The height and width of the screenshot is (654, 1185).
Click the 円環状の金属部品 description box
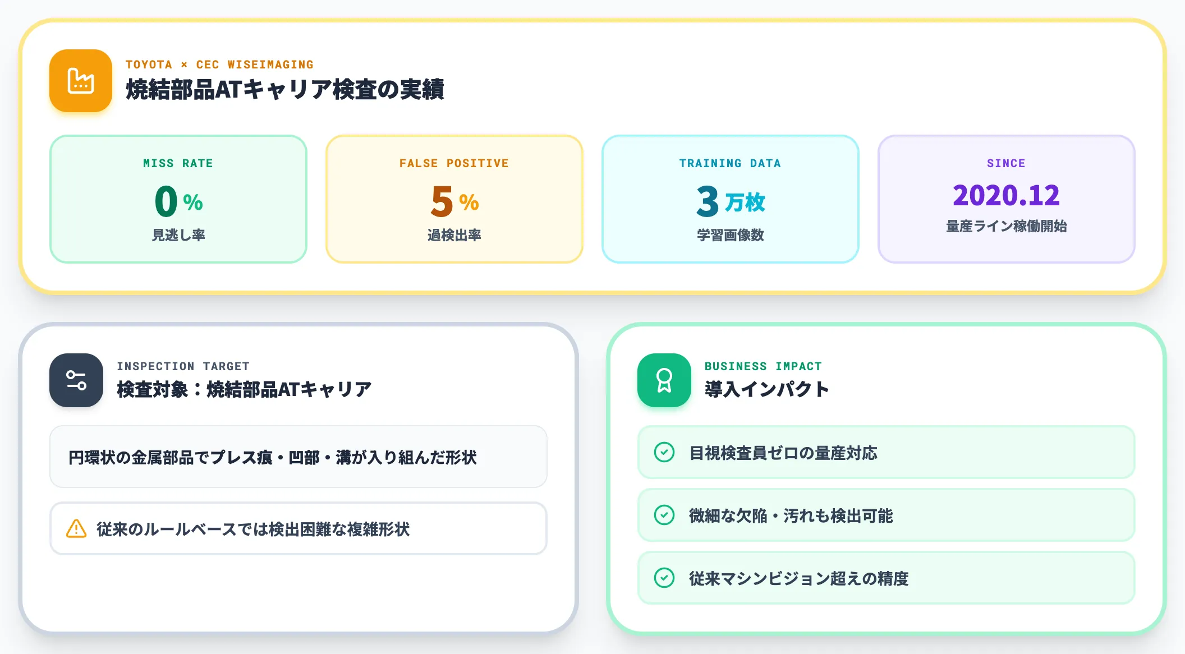pyautogui.click(x=298, y=457)
